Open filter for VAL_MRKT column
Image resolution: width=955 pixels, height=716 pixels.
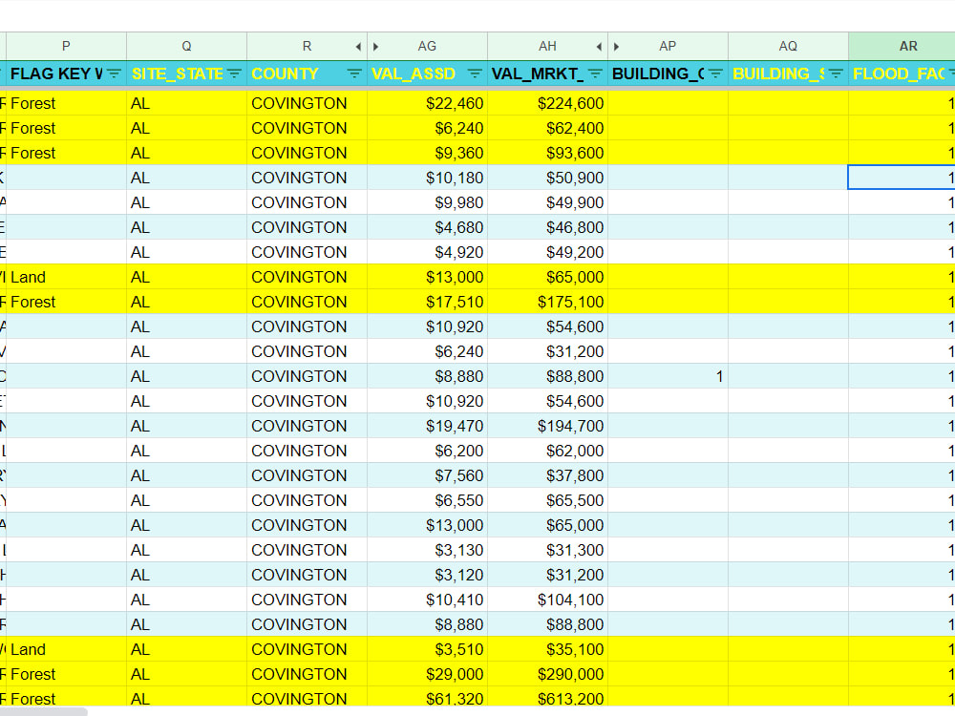click(x=595, y=74)
